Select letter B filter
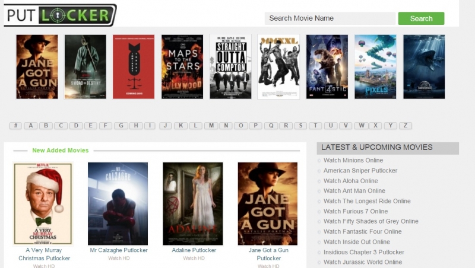This screenshot has width=475, height=268. (x=46, y=126)
